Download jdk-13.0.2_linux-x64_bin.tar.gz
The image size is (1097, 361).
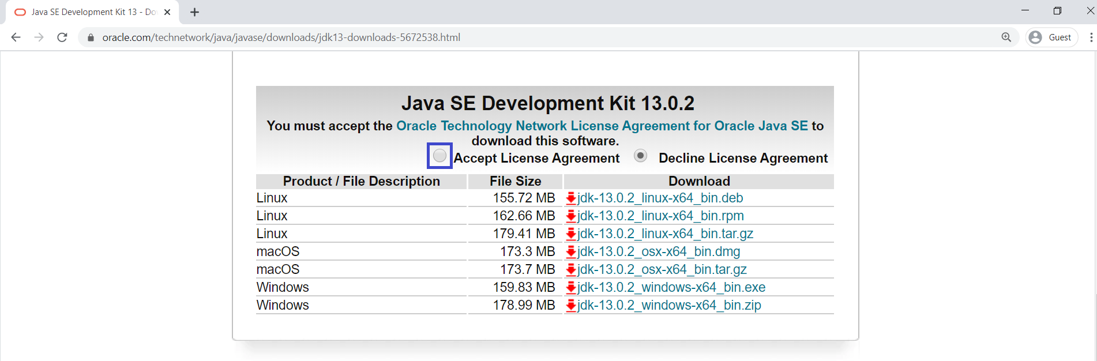point(665,234)
